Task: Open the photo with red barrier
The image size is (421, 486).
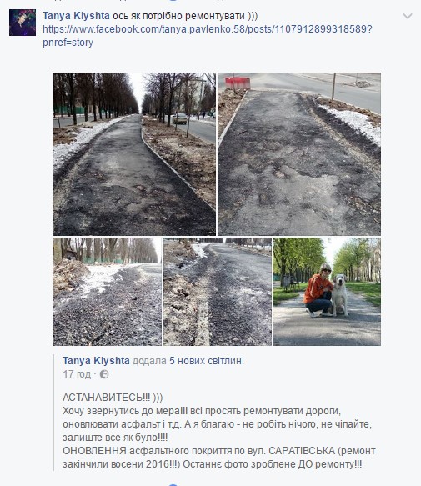Action: (299, 154)
